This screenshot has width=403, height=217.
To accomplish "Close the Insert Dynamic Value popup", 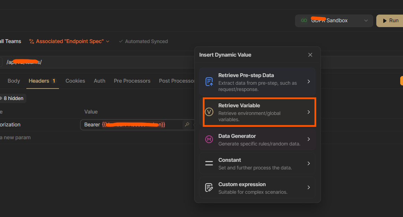I will [x=310, y=55].
